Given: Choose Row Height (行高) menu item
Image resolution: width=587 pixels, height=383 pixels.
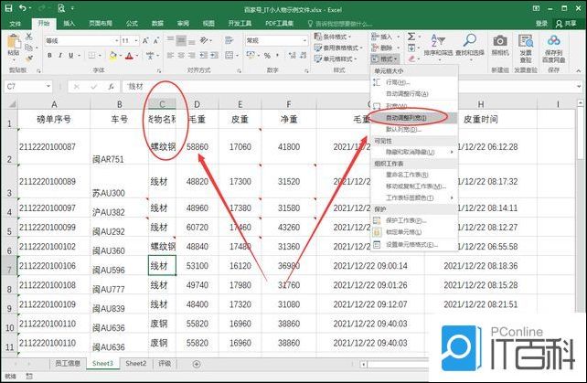Looking at the screenshot, I should coord(414,82).
